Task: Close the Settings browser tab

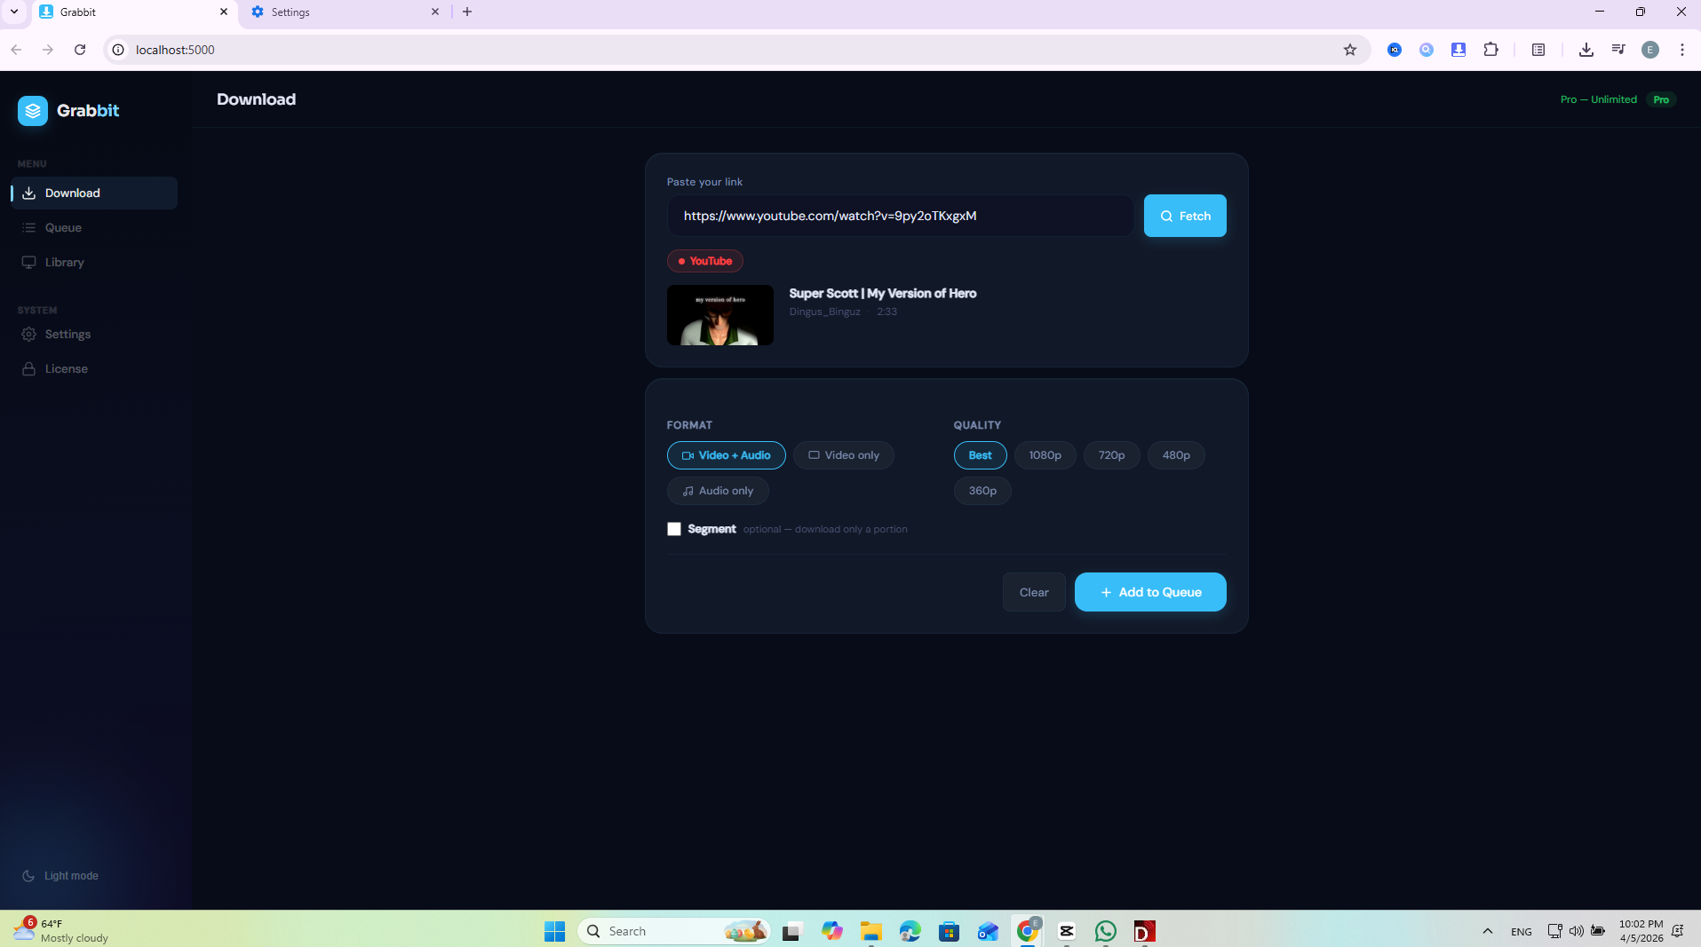Action: coord(435,12)
